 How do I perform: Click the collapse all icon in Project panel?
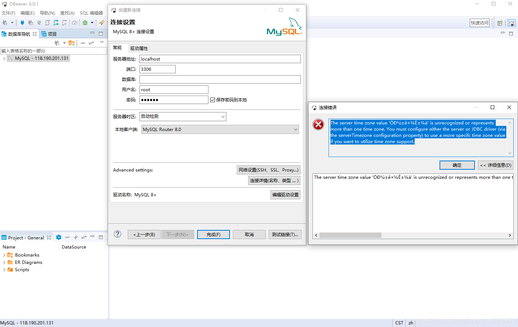67,237
